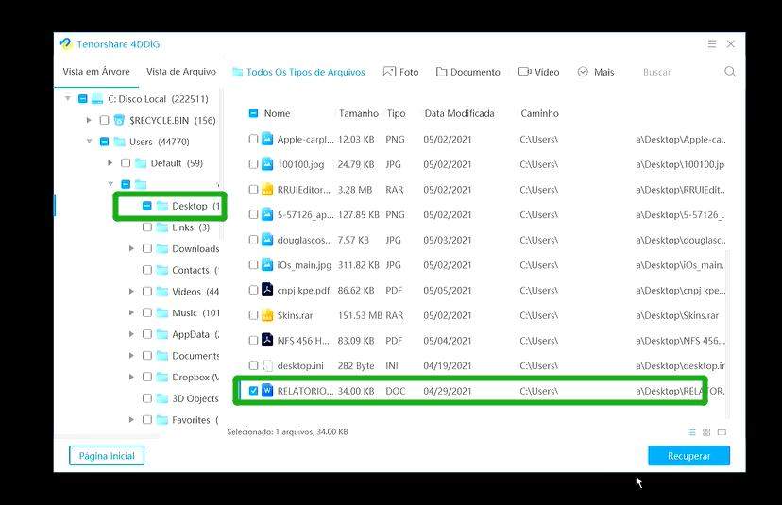Filter by Foto type
This screenshot has width=782, height=505.
pyautogui.click(x=401, y=72)
